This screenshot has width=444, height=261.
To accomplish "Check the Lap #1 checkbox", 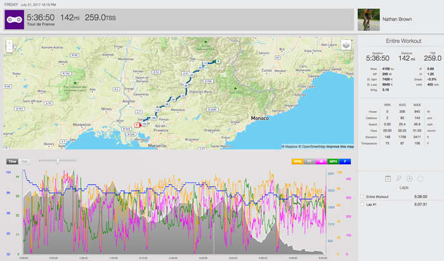I will (x=362, y=204).
